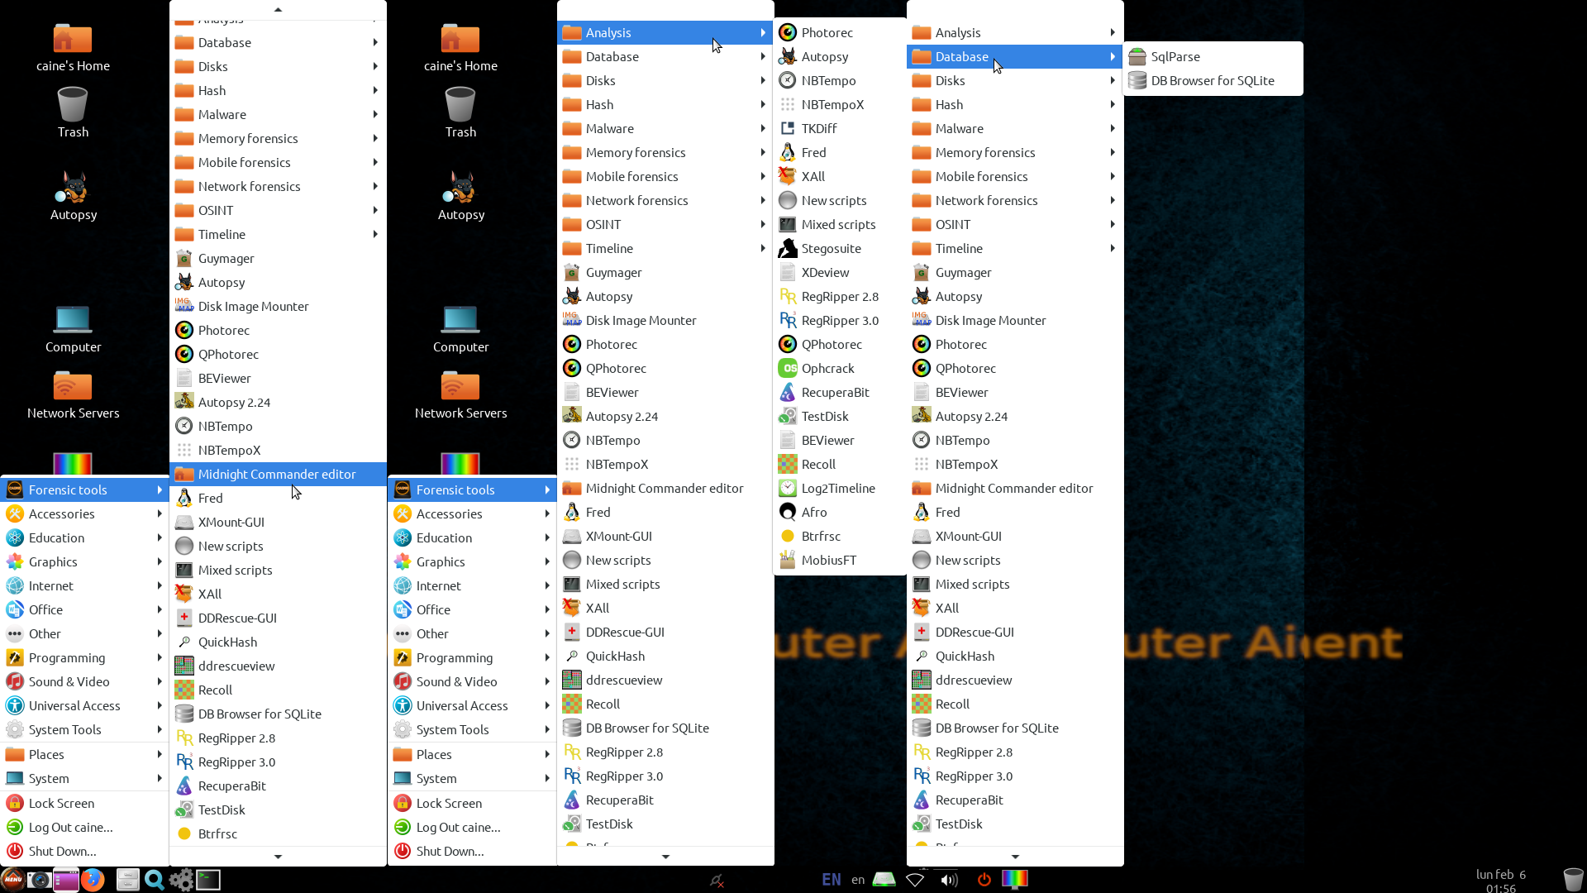Open Stegosuite in the Analysis submenu
1587x893 pixels.
[x=830, y=248]
